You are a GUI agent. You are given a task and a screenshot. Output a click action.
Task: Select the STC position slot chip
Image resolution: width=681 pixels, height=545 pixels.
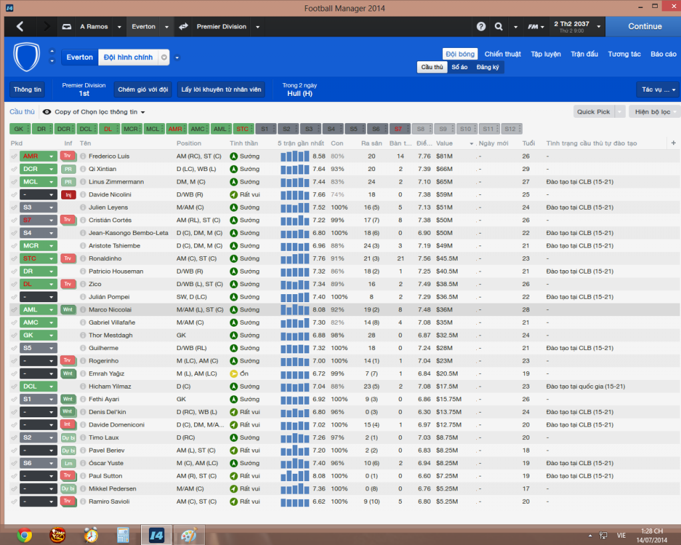click(x=243, y=128)
